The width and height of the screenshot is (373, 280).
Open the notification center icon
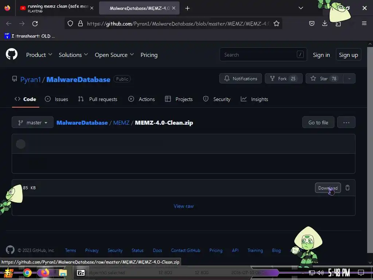pos(361,273)
